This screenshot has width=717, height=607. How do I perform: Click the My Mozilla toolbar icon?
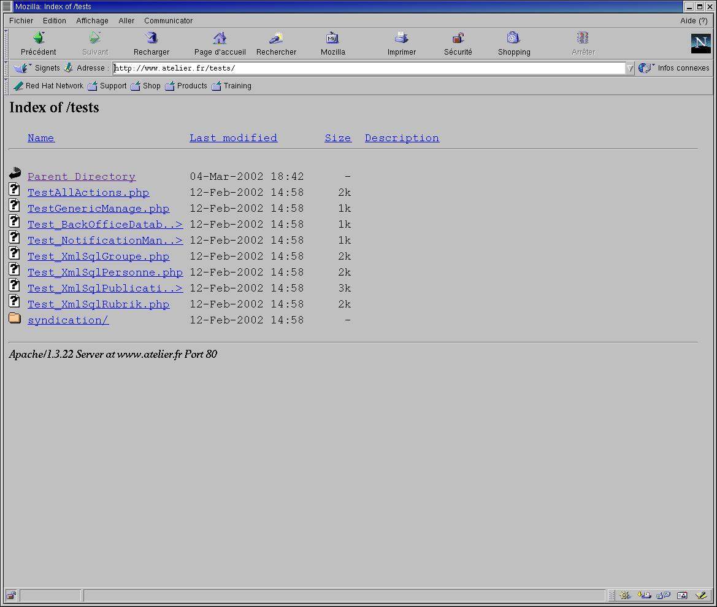pos(332,39)
